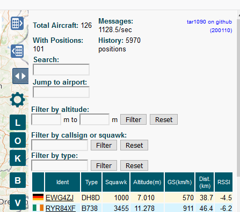Viewport: 240px width, 212px height.
Task: Toggle the K map button
Action: (x=18, y=158)
